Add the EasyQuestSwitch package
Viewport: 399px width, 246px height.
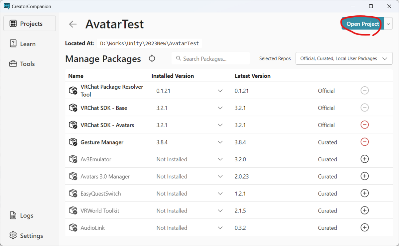pos(364,193)
